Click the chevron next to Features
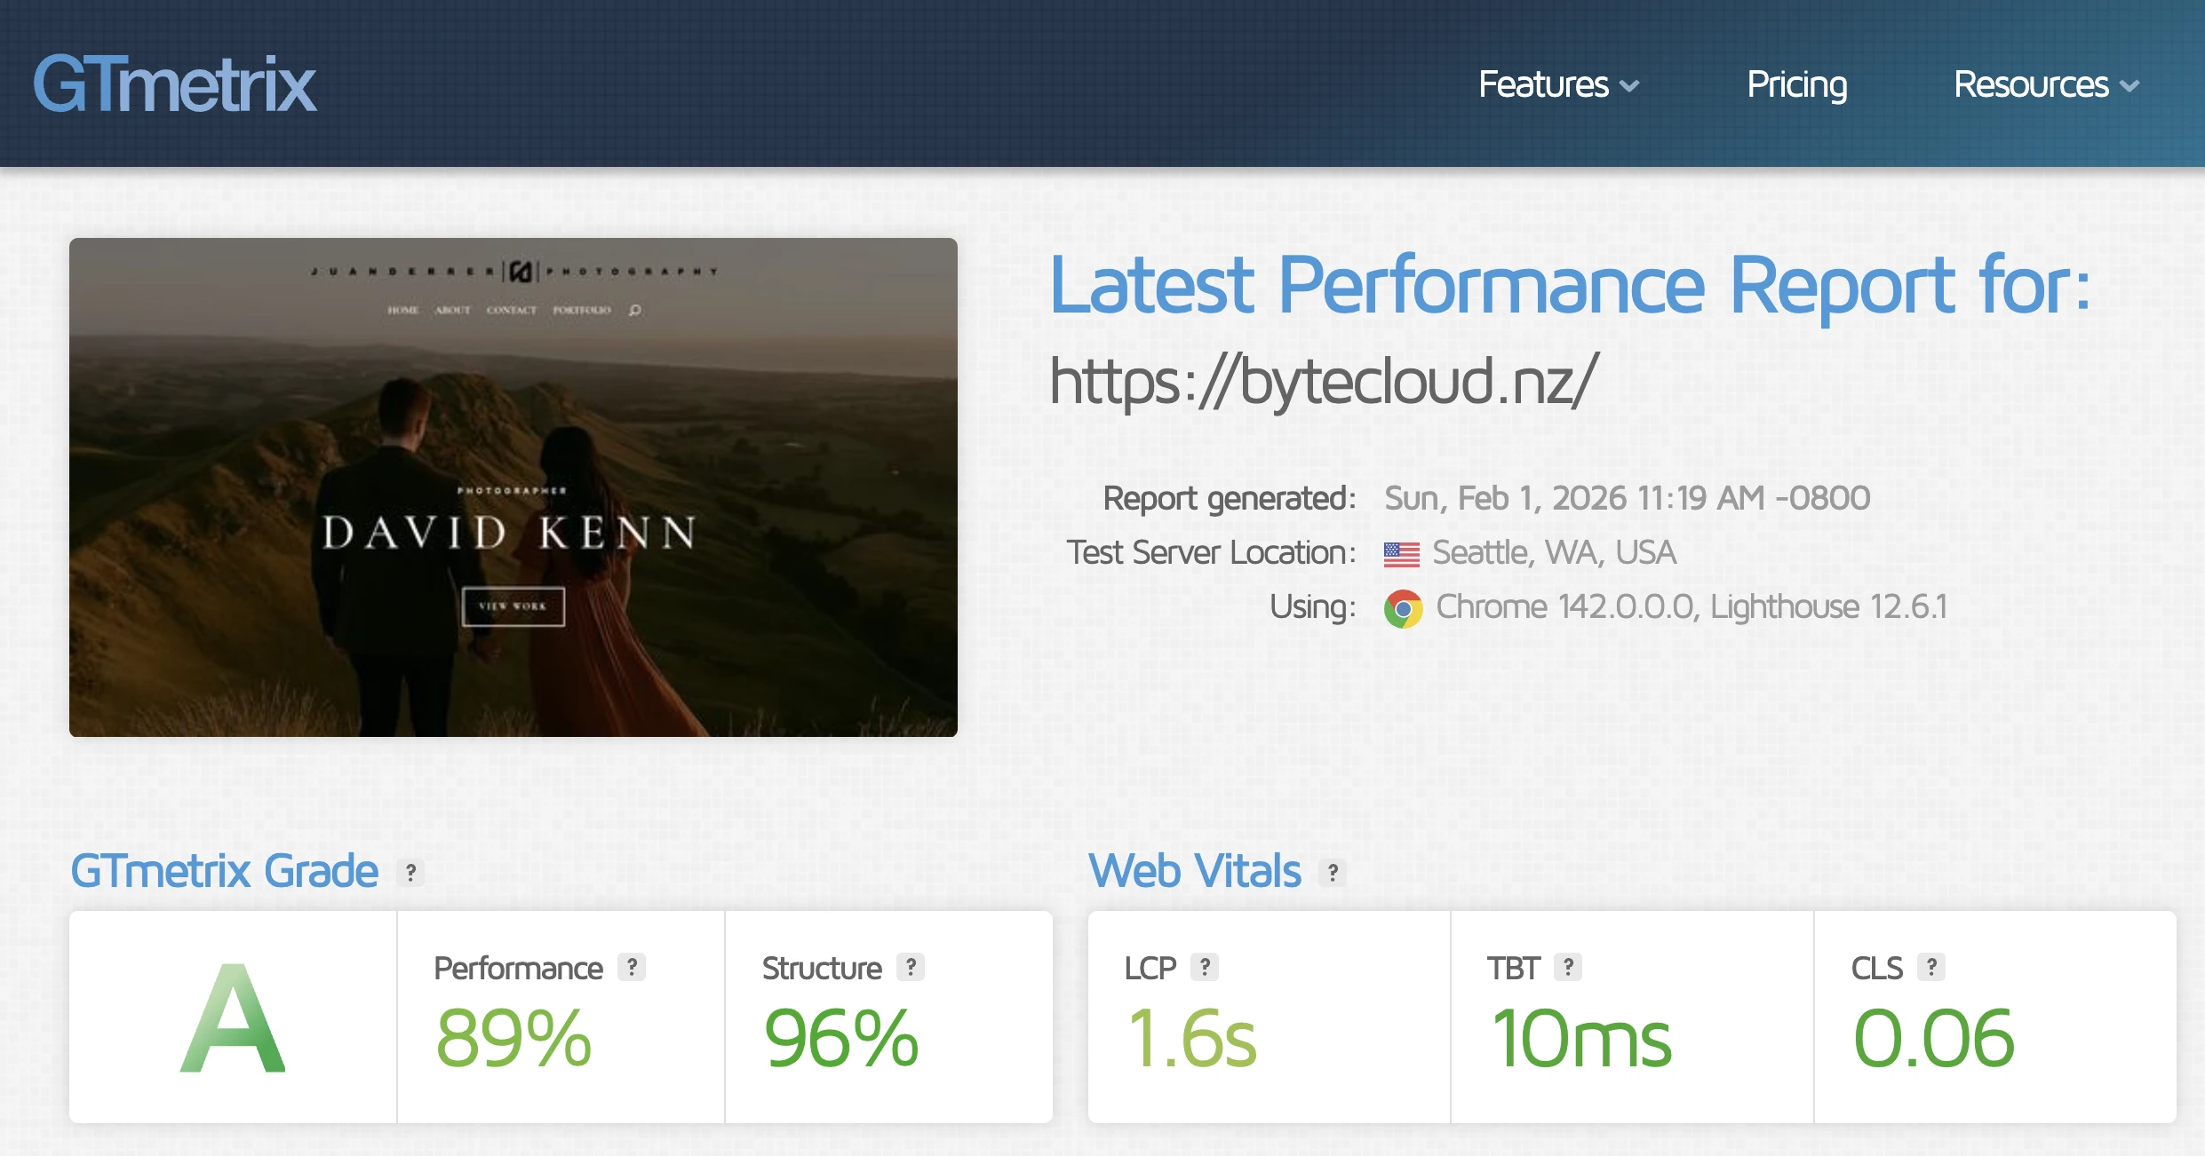 pyautogui.click(x=1630, y=87)
